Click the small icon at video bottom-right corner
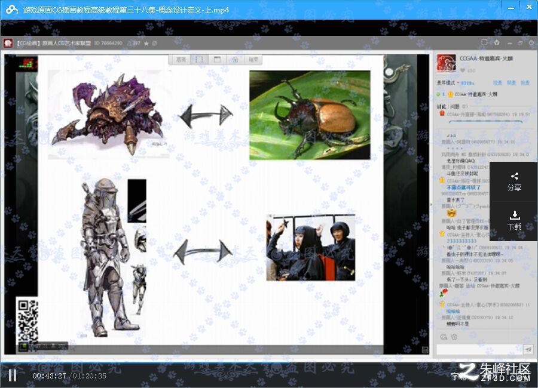 click(x=425, y=350)
